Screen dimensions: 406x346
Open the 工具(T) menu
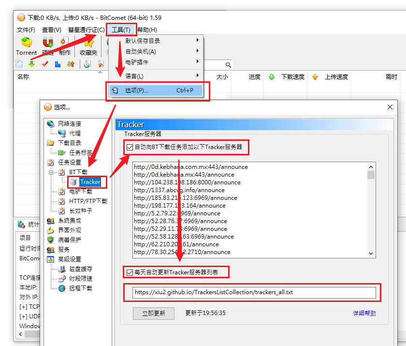click(x=121, y=30)
